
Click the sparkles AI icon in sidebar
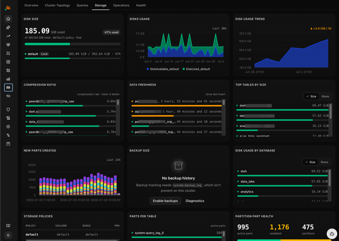pyautogui.click(x=8, y=27)
